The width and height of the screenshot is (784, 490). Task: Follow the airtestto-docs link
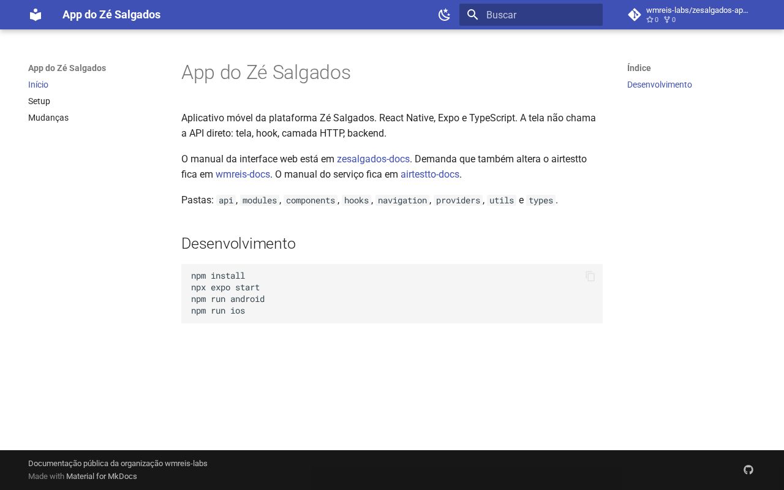click(x=430, y=174)
